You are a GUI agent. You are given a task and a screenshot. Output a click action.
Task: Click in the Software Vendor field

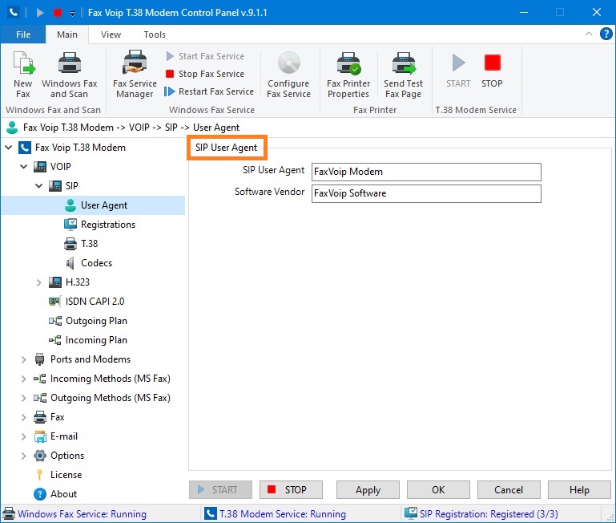click(426, 193)
